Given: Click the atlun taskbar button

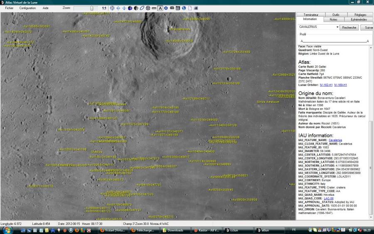Looking at the screenshot, I should click(x=269, y=230).
